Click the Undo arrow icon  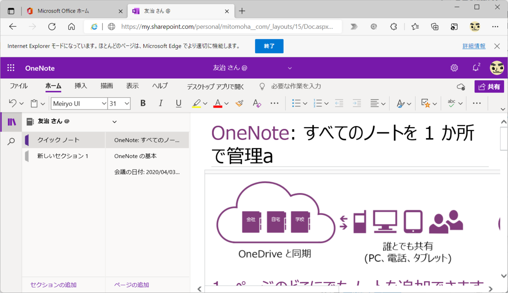pyautogui.click(x=13, y=103)
